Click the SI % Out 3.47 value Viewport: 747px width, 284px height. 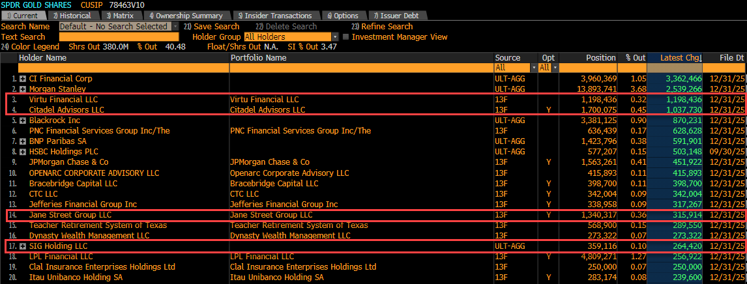[329, 47]
